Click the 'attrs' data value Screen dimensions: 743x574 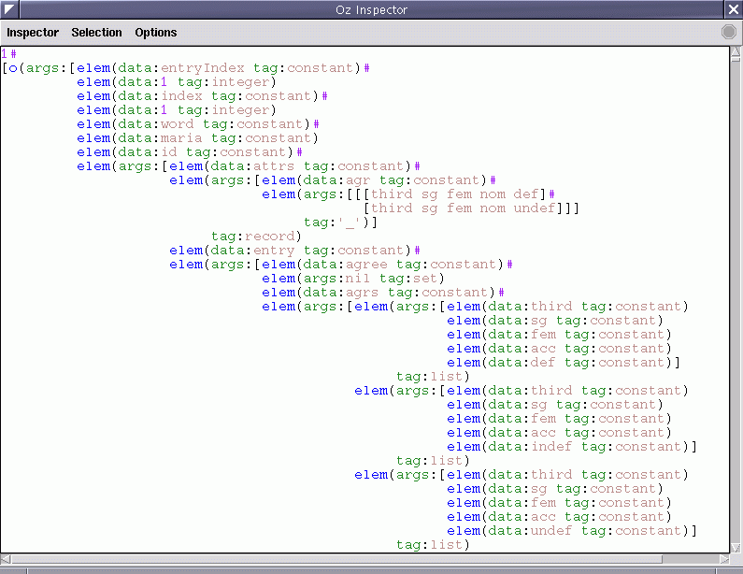(x=274, y=166)
